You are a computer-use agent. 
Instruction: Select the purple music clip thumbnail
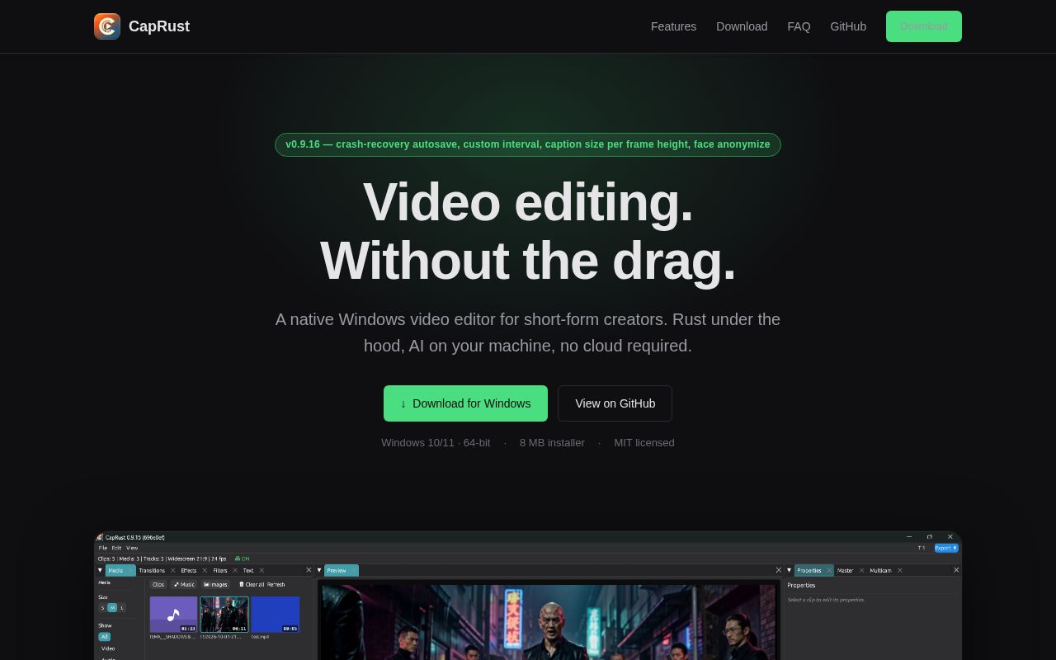coord(173,615)
